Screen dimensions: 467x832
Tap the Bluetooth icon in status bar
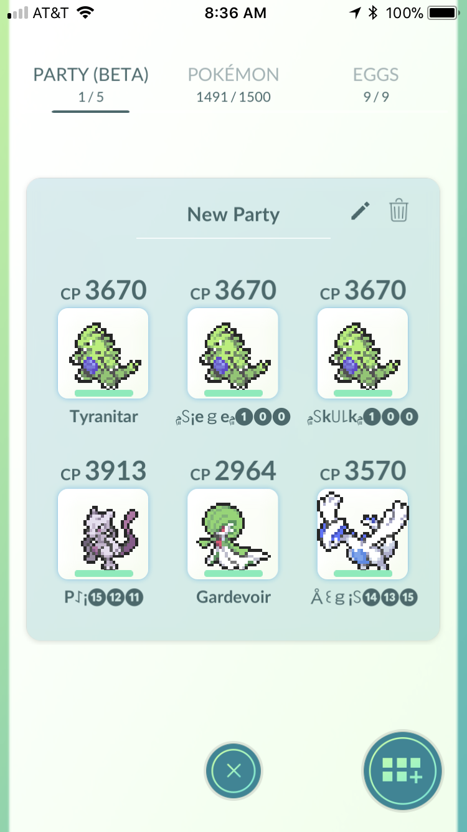[x=372, y=12]
